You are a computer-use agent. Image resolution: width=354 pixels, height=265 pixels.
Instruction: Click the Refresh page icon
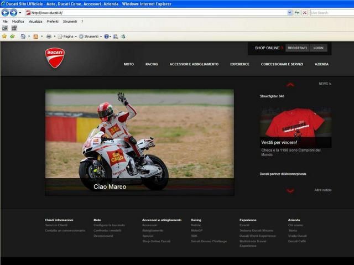(297, 13)
